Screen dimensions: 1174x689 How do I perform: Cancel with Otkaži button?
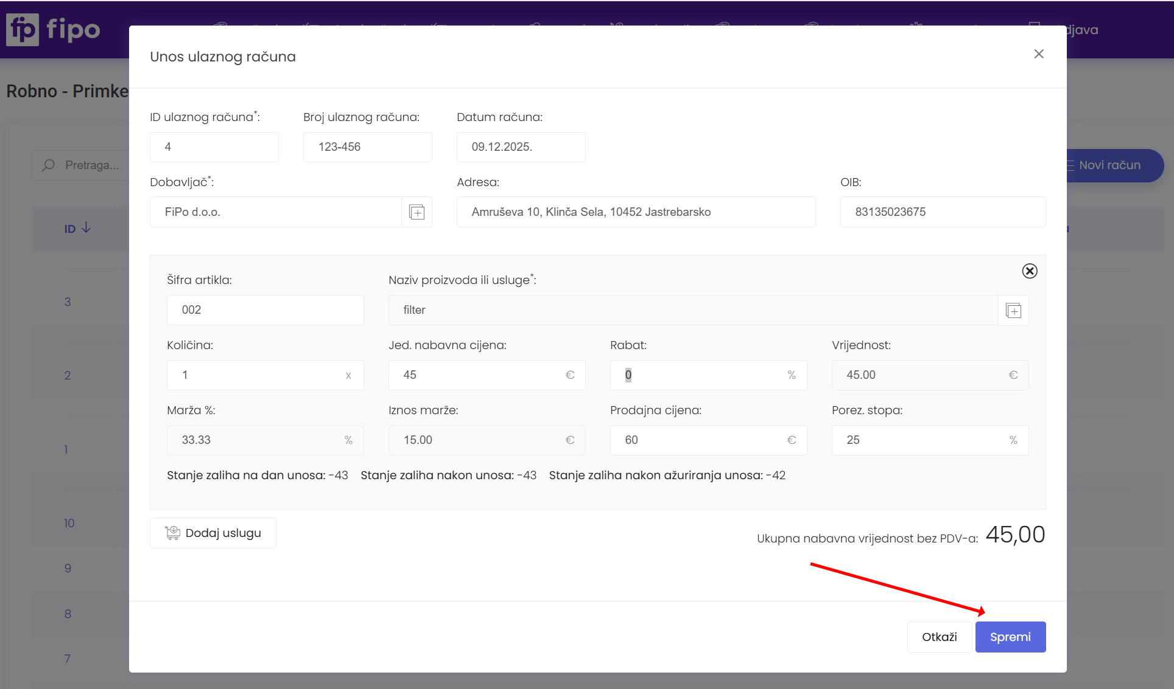(939, 637)
